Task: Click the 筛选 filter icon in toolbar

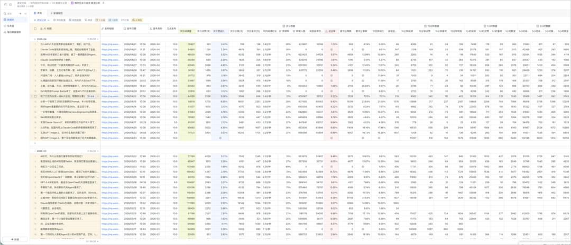Action: click(x=89, y=20)
